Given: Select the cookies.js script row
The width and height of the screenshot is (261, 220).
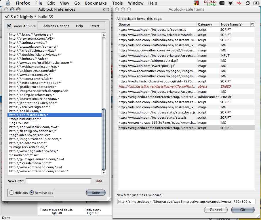Looking at the screenshot, I should click(x=186, y=30).
